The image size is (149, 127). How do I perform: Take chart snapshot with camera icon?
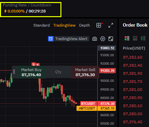(95, 39)
